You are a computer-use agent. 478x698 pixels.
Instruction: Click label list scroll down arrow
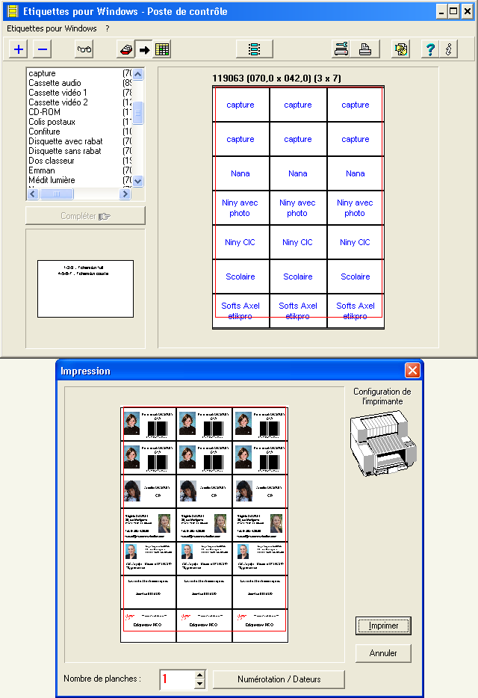pos(138,181)
